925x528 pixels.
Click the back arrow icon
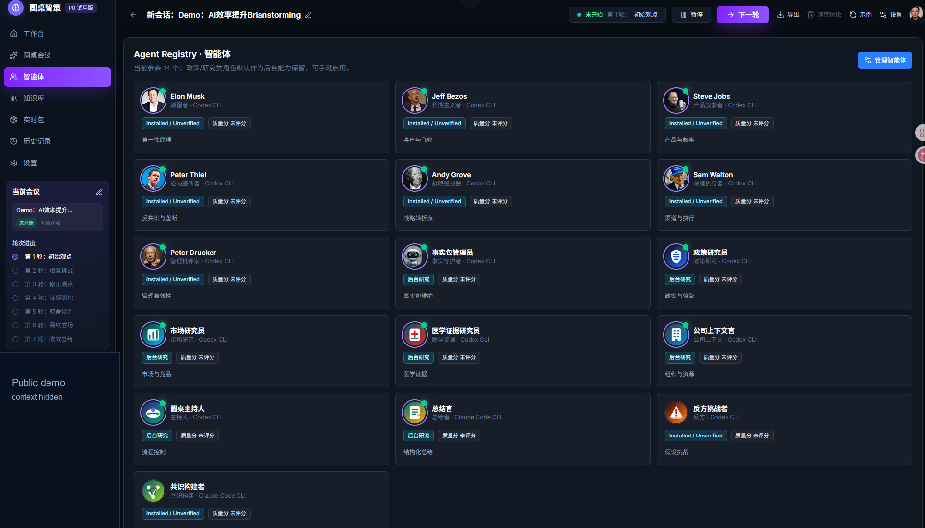pos(133,15)
